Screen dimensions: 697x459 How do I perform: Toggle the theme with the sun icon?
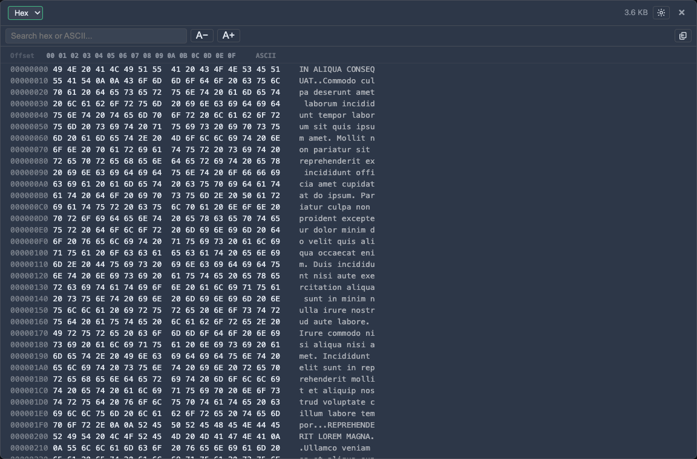click(x=661, y=13)
